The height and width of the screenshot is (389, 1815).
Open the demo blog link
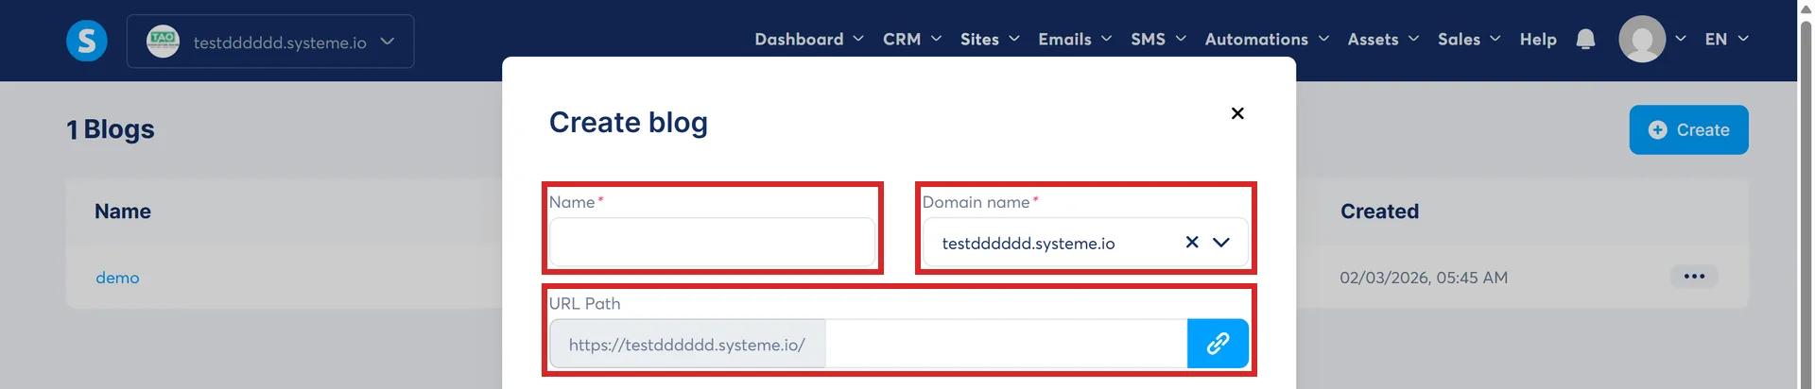point(117,278)
